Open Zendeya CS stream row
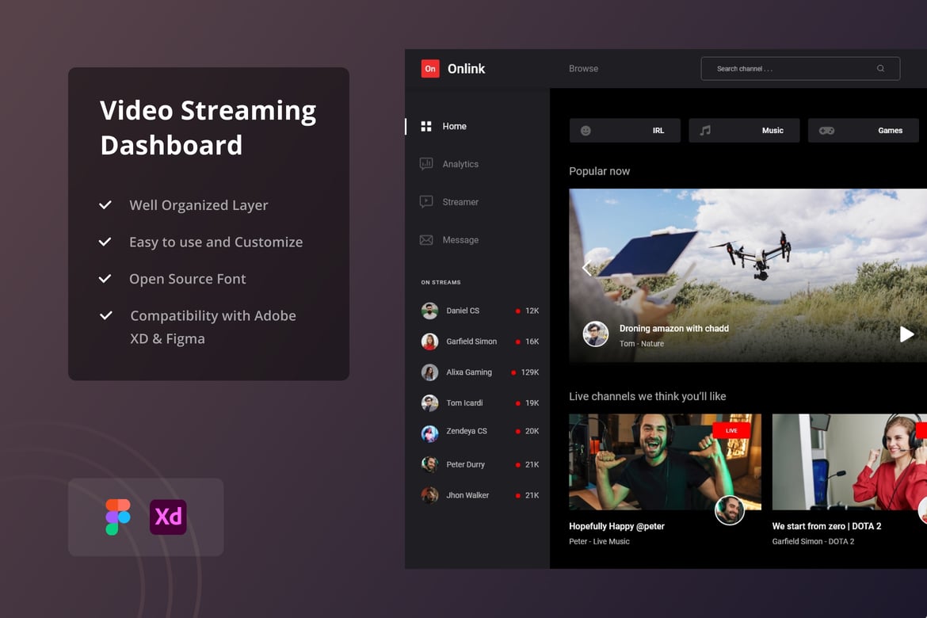The width and height of the screenshot is (927, 618). 479,433
